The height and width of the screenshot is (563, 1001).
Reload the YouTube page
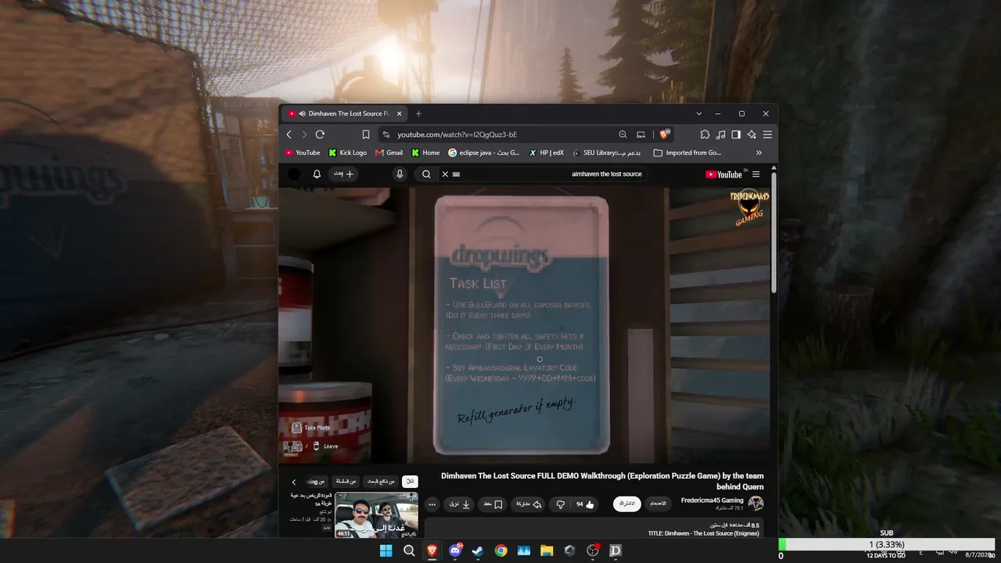tap(320, 134)
